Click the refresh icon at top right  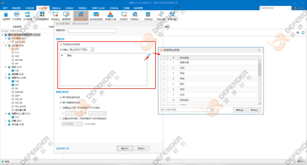[x=303, y=33]
